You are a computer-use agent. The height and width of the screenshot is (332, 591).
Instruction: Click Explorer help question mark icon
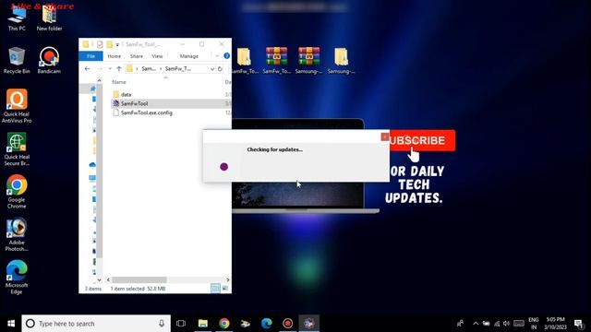(226, 55)
